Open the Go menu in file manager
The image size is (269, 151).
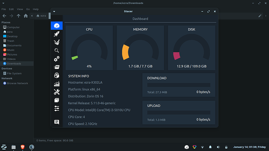(28, 9)
